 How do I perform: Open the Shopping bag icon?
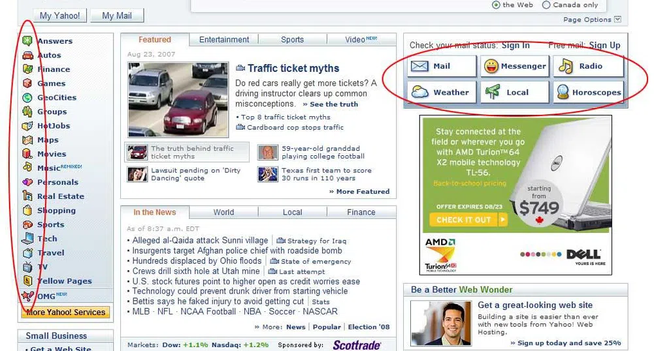(27, 210)
